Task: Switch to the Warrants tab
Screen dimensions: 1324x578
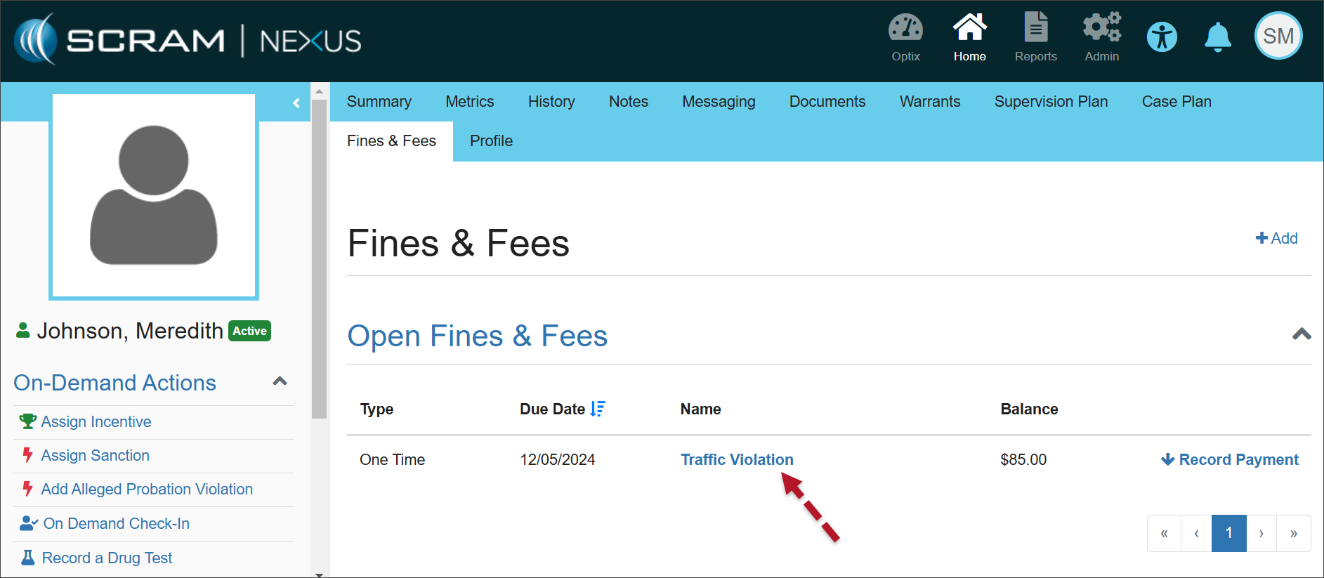Action: [929, 102]
